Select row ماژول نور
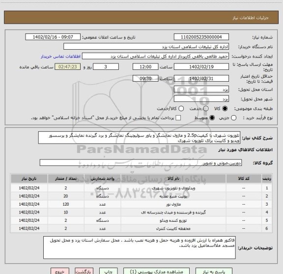 tap(141, 204)
